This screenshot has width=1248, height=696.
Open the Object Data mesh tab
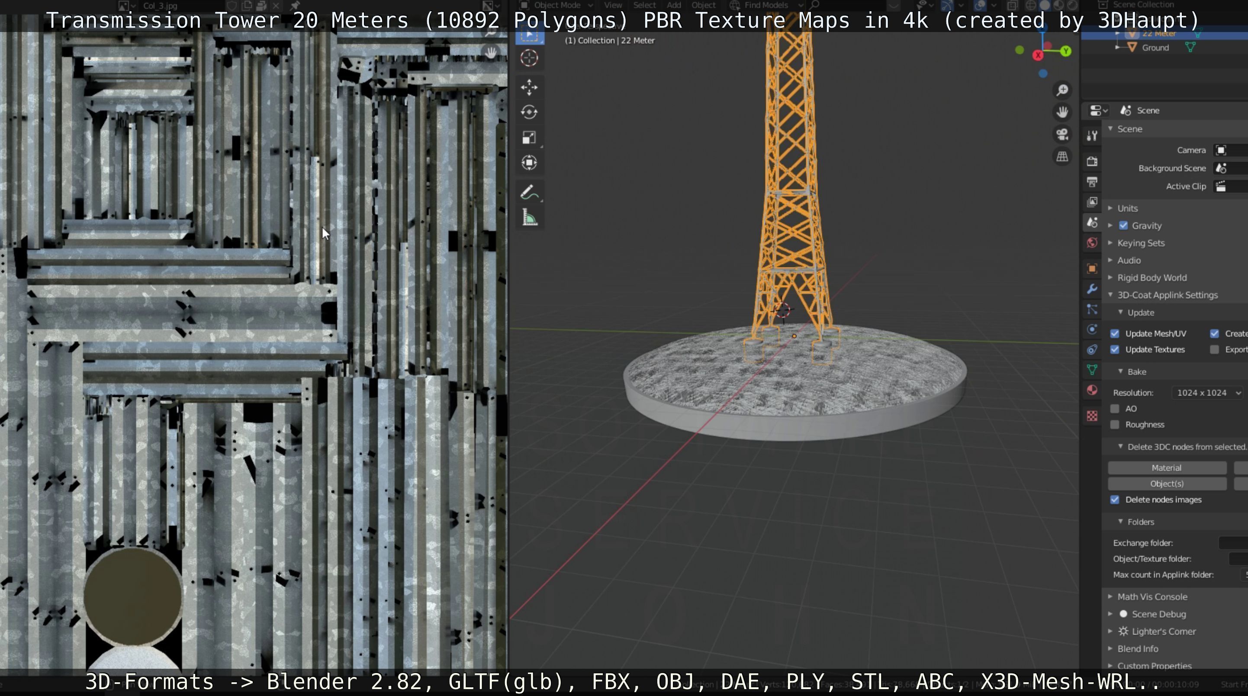[x=1092, y=371]
